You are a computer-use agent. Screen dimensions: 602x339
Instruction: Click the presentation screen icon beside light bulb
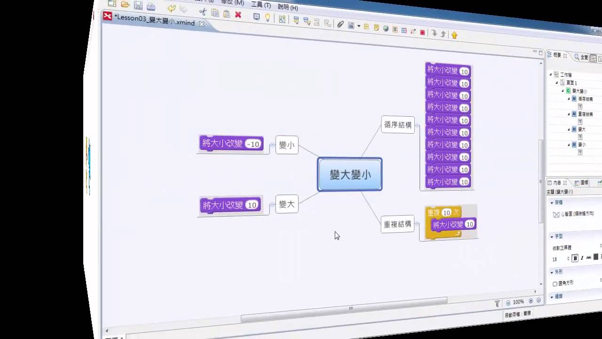(256, 16)
